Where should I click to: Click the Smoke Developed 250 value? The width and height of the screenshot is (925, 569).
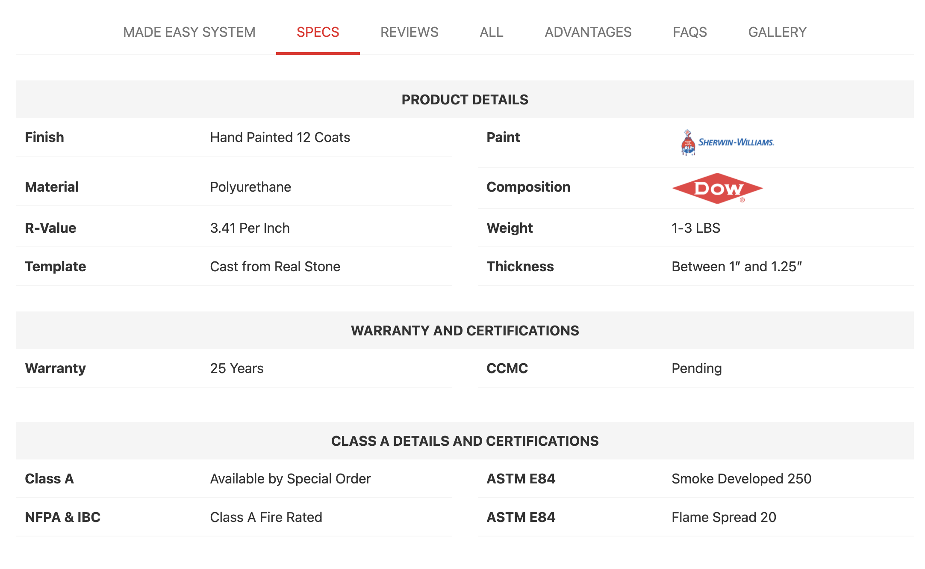[x=741, y=479]
